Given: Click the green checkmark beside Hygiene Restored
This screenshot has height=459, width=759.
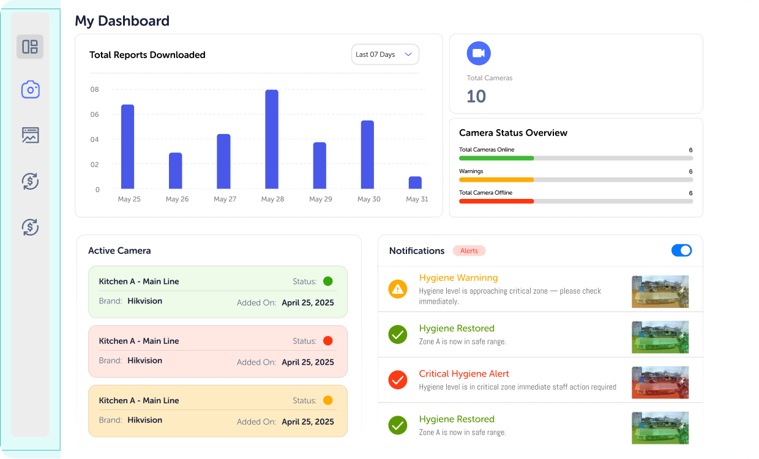Looking at the screenshot, I should tap(397, 334).
